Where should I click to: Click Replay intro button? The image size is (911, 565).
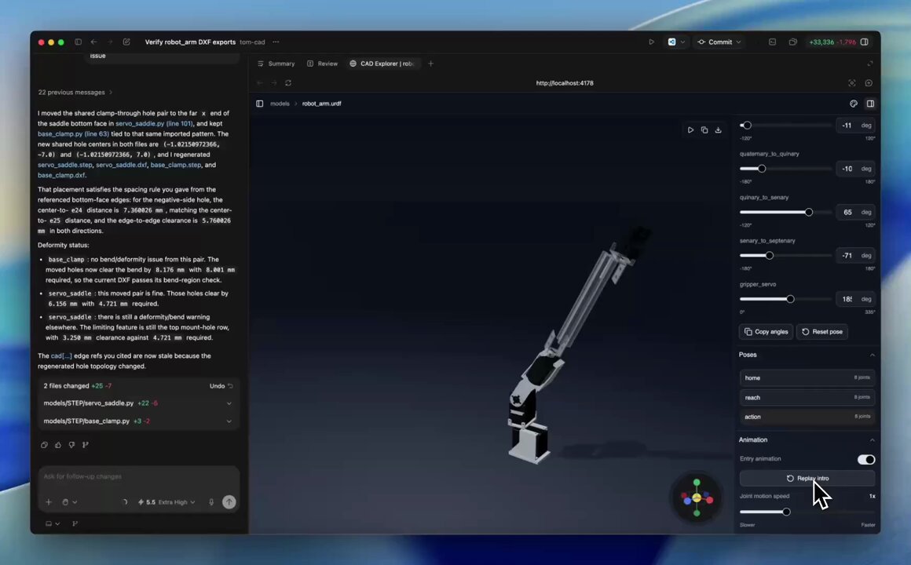click(x=807, y=478)
